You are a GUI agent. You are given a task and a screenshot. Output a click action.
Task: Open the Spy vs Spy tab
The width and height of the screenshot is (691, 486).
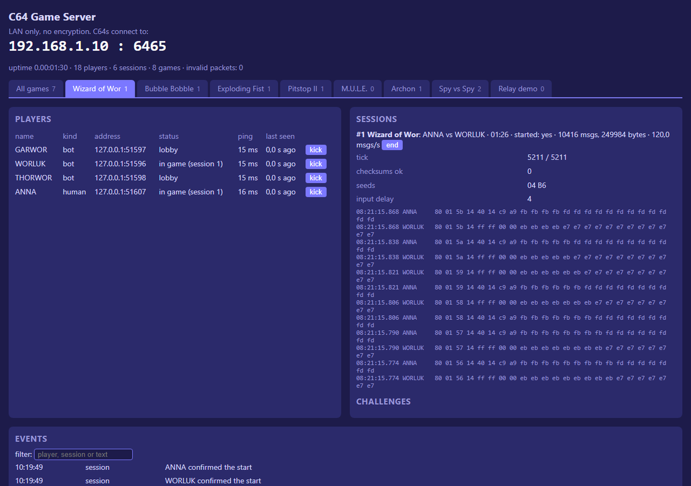(x=460, y=89)
